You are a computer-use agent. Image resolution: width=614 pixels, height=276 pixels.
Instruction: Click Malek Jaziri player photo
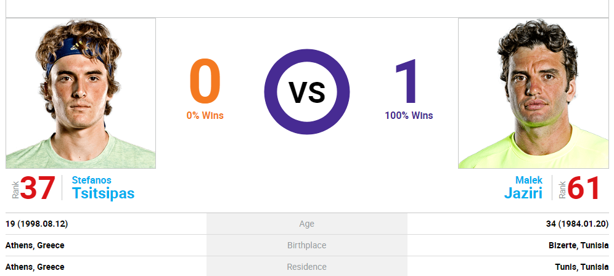tap(533, 93)
